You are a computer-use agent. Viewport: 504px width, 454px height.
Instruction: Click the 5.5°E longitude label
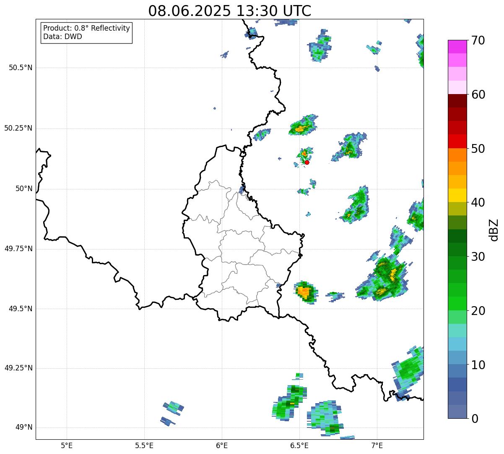click(144, 445)
